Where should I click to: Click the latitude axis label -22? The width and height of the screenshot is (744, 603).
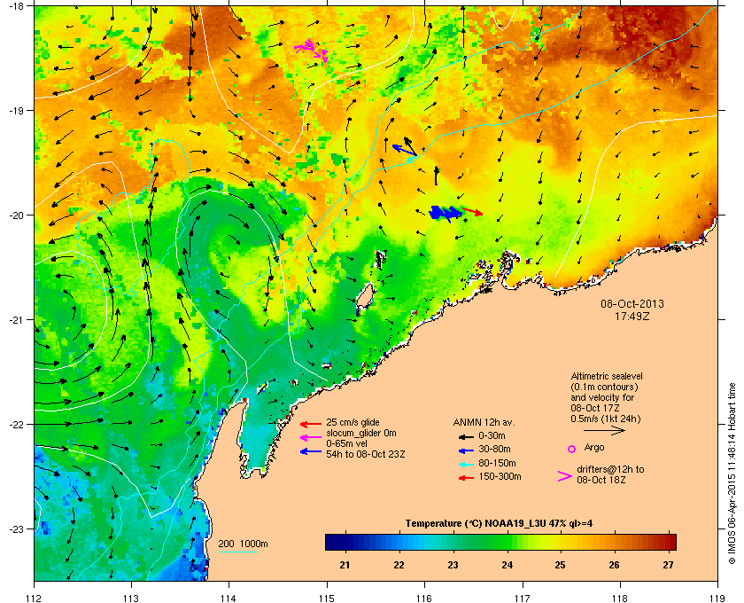click(x=16, y=424)
